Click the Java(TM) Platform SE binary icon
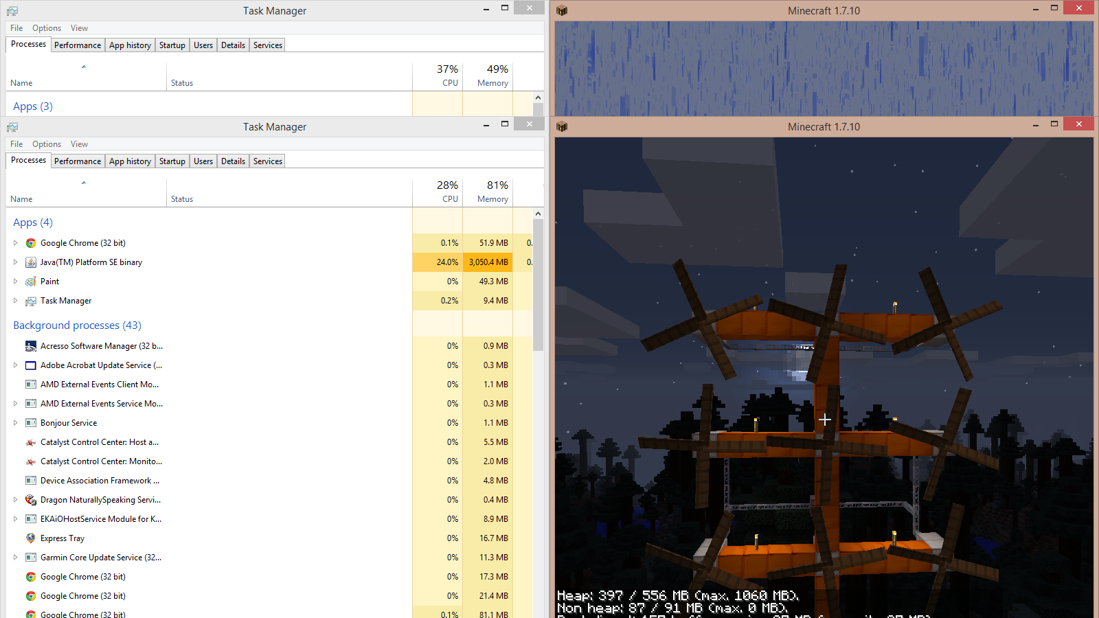This screenshot has width=1099, height=618. 31,262
